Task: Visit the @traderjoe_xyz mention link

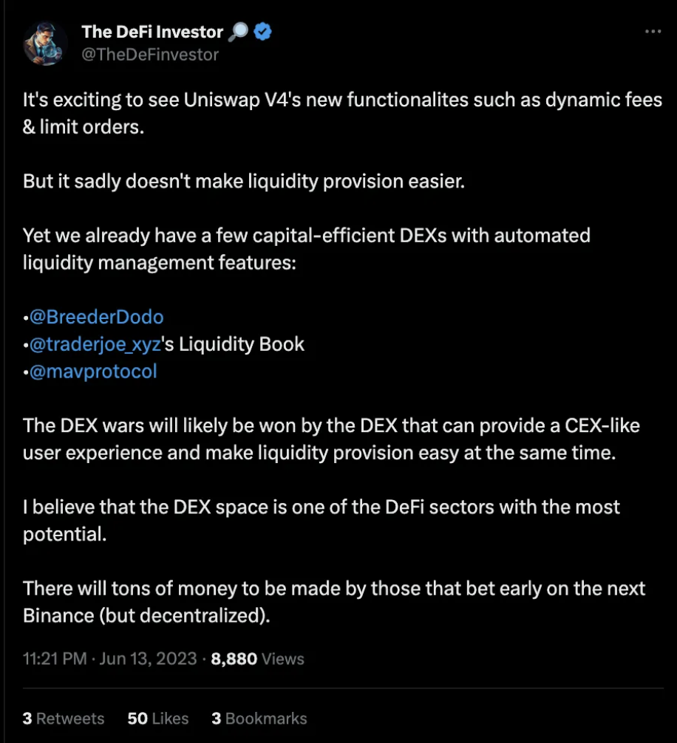Action: pyautogui.click(x=95, y=344)
